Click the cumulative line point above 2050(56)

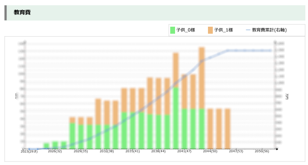(262, 51)
